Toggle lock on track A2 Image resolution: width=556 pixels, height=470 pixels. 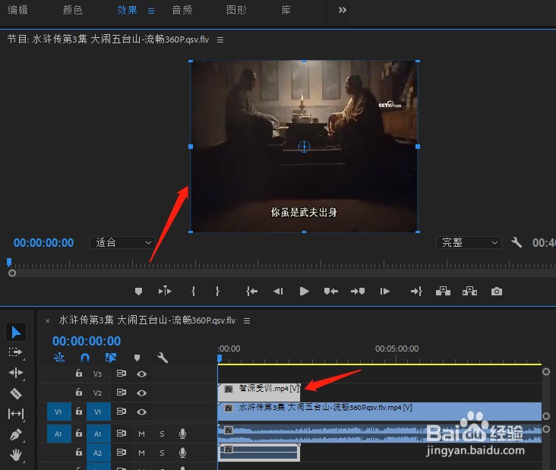click(x=79, y=453)
